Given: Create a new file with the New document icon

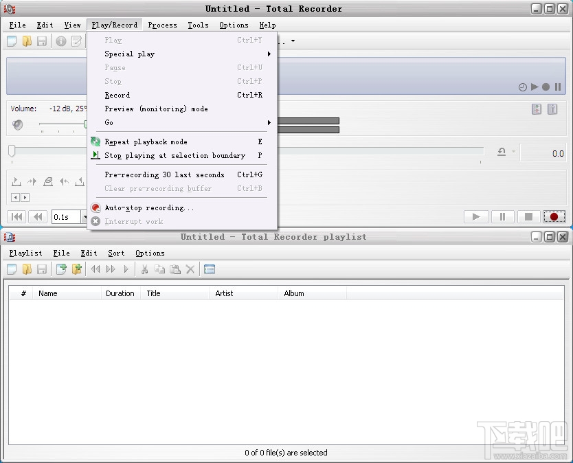Looking at the screenshot, I should point(11,41).
